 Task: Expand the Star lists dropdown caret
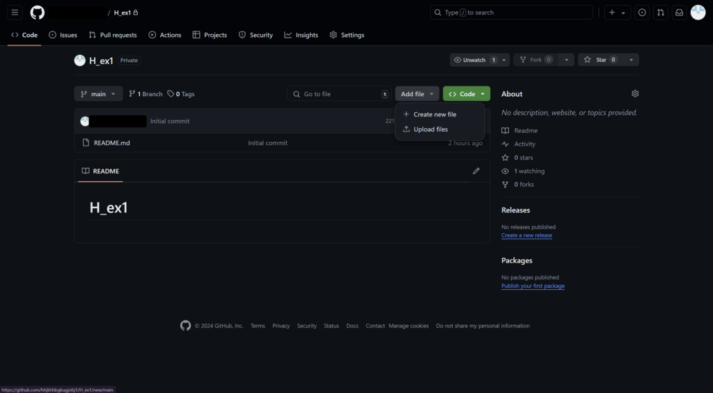(x=631, y=60)
